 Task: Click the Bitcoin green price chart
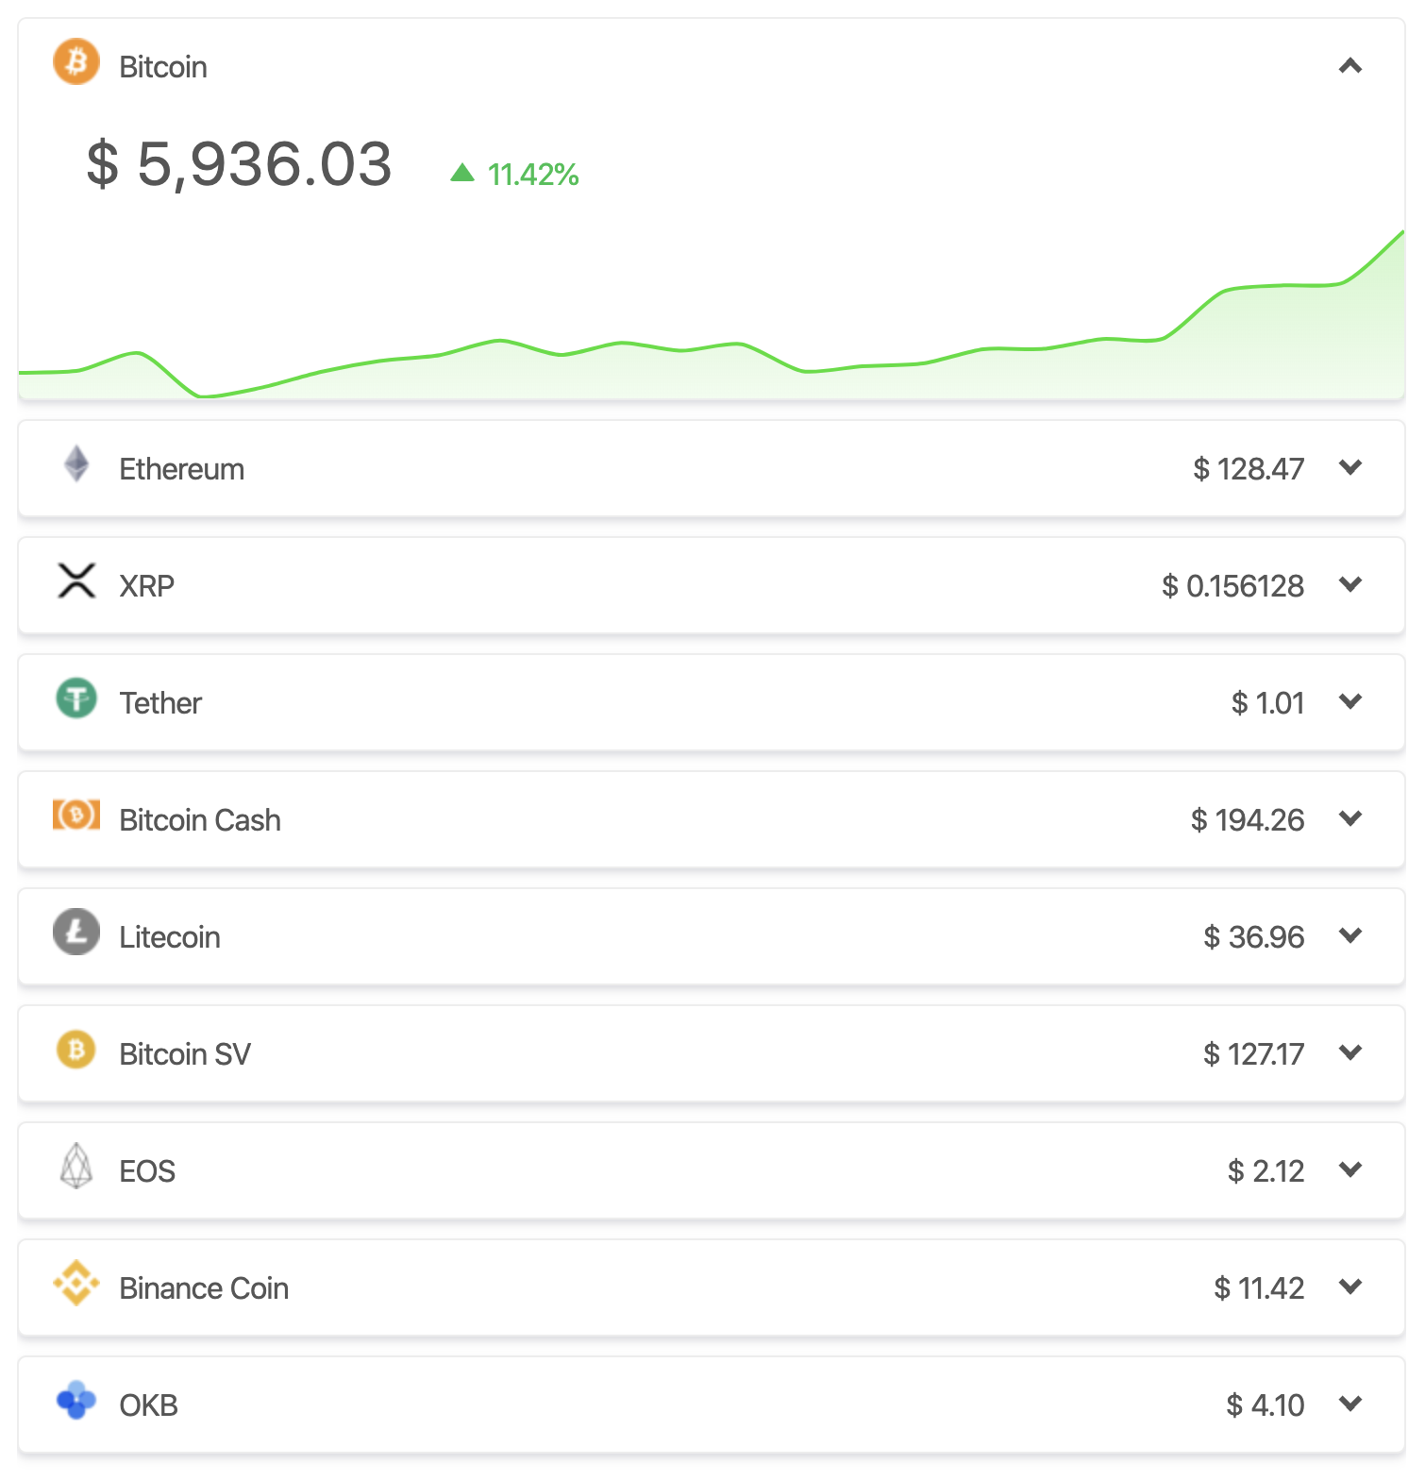click(x=712, y=314)
